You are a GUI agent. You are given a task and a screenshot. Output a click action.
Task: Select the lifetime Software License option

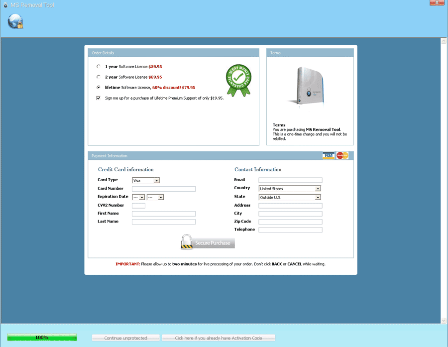tap(98, 88)
